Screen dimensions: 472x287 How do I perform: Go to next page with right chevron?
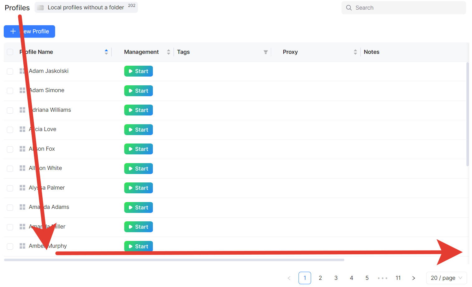413,278
